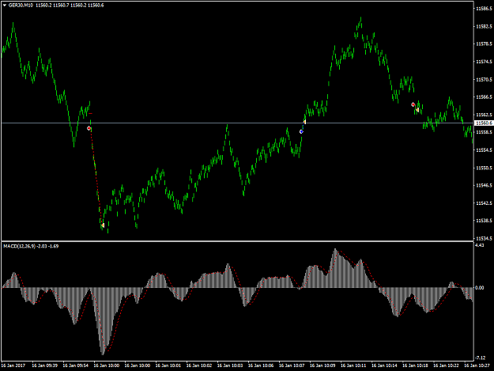Click time axis label 16 Jan 10:14
Viewport: 494px width, 371px height.
(384, 365)
